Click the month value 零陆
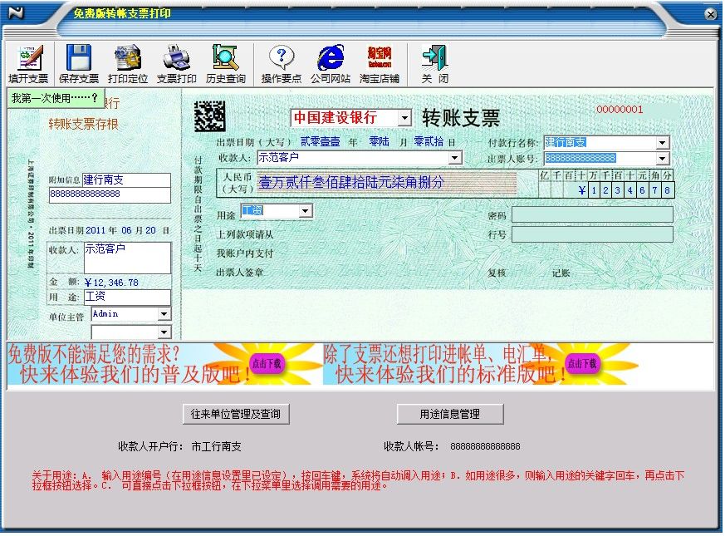Image resolution: width=725 pixels, height=536 pixels. pyautogui.click(x=380, y=141)
